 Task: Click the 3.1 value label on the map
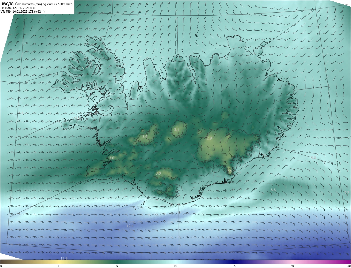177,130
